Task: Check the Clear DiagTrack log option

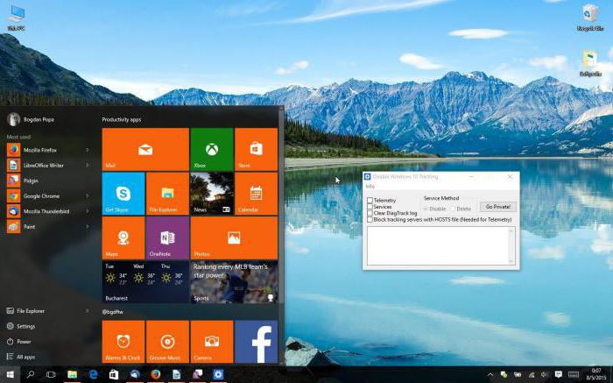Action: 370,213
